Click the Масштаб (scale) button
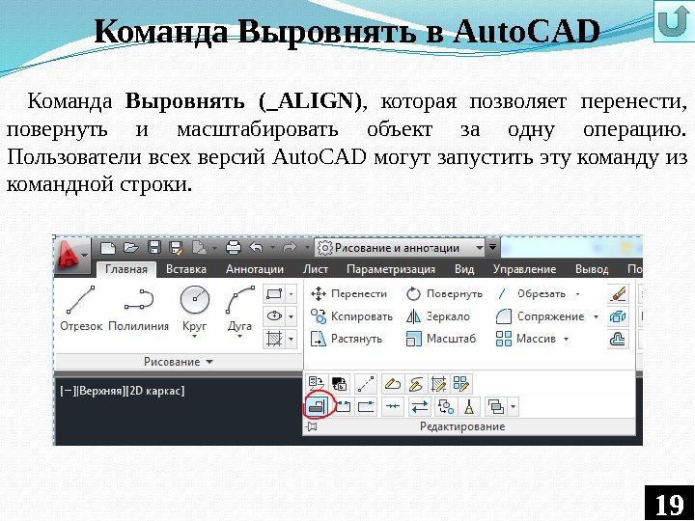 440,339
